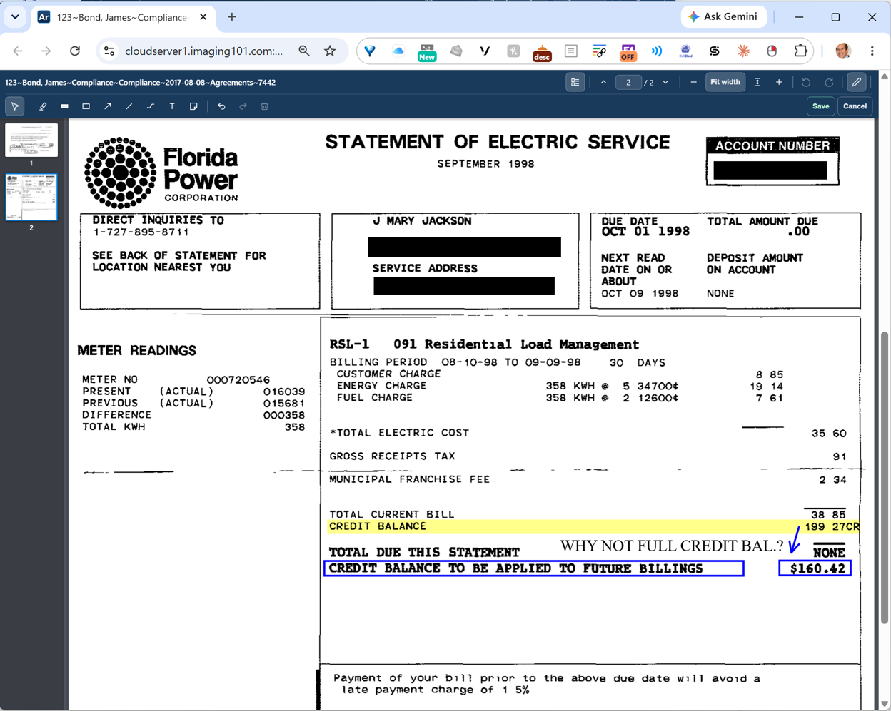Select the straight line tool
Screen dimensions: 891x711
tap(129, 106)
